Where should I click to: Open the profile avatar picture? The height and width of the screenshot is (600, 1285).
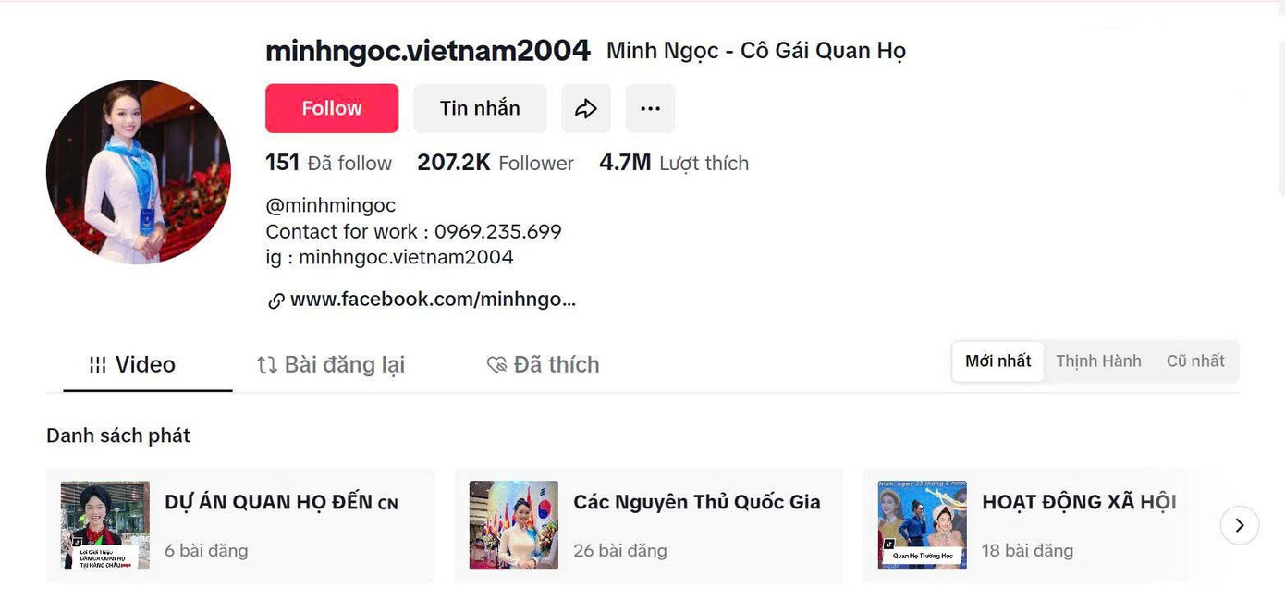139,172
